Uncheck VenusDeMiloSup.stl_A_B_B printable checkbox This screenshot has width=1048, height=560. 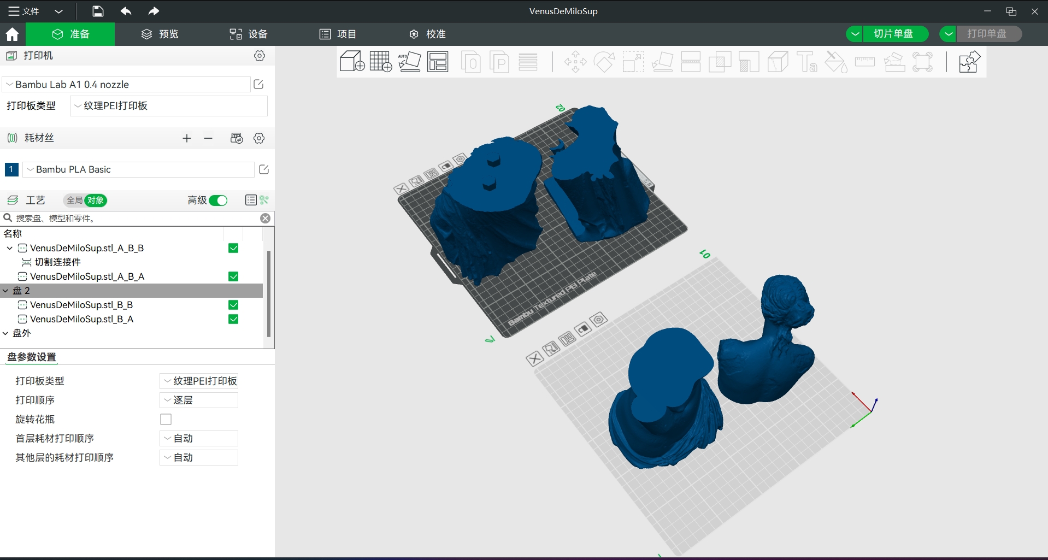pyautogui.click(x=233, y=248)
